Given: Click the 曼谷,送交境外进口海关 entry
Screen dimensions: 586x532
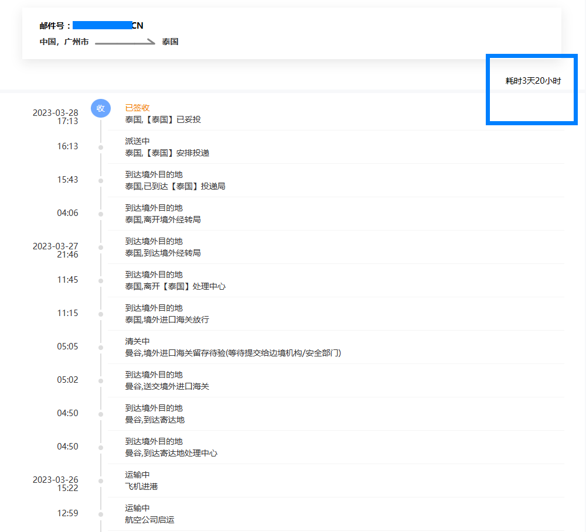Looking at the screenshot, I should coord(167,386).
